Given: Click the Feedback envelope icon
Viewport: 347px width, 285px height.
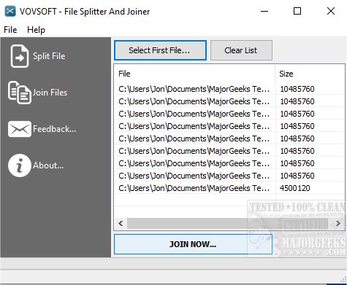Looking at the screenshot, I should click(20, 129).
